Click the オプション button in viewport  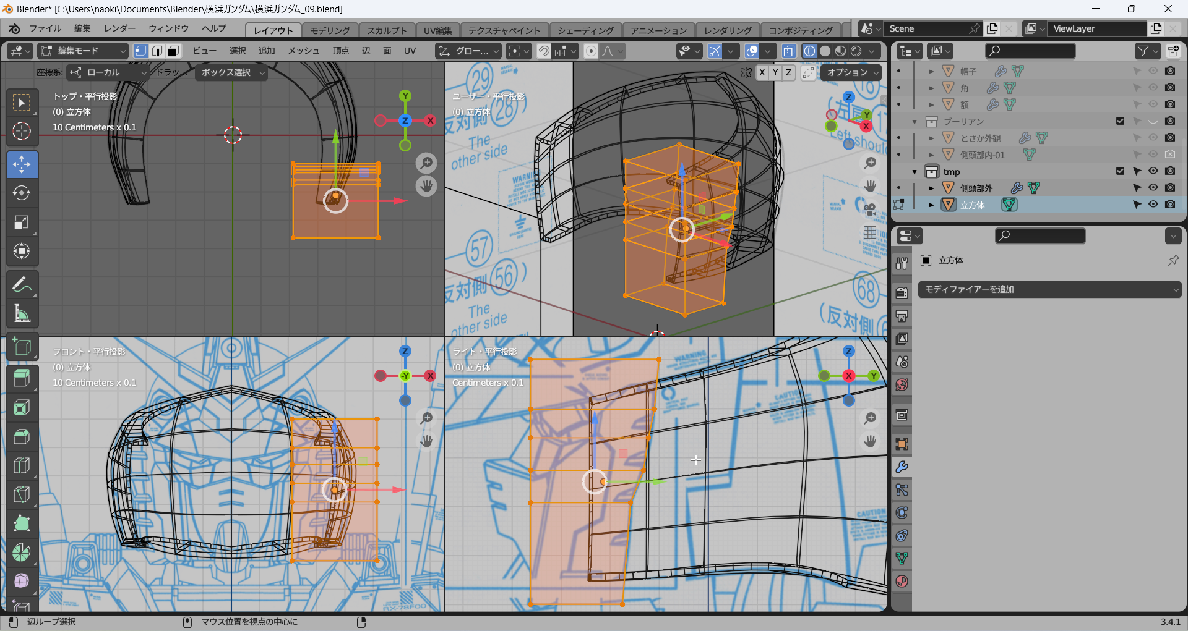click(x=851, y=72)
